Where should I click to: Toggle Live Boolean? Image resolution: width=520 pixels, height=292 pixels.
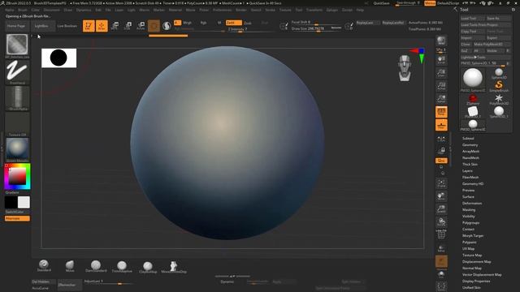click(x=67, y=26)
